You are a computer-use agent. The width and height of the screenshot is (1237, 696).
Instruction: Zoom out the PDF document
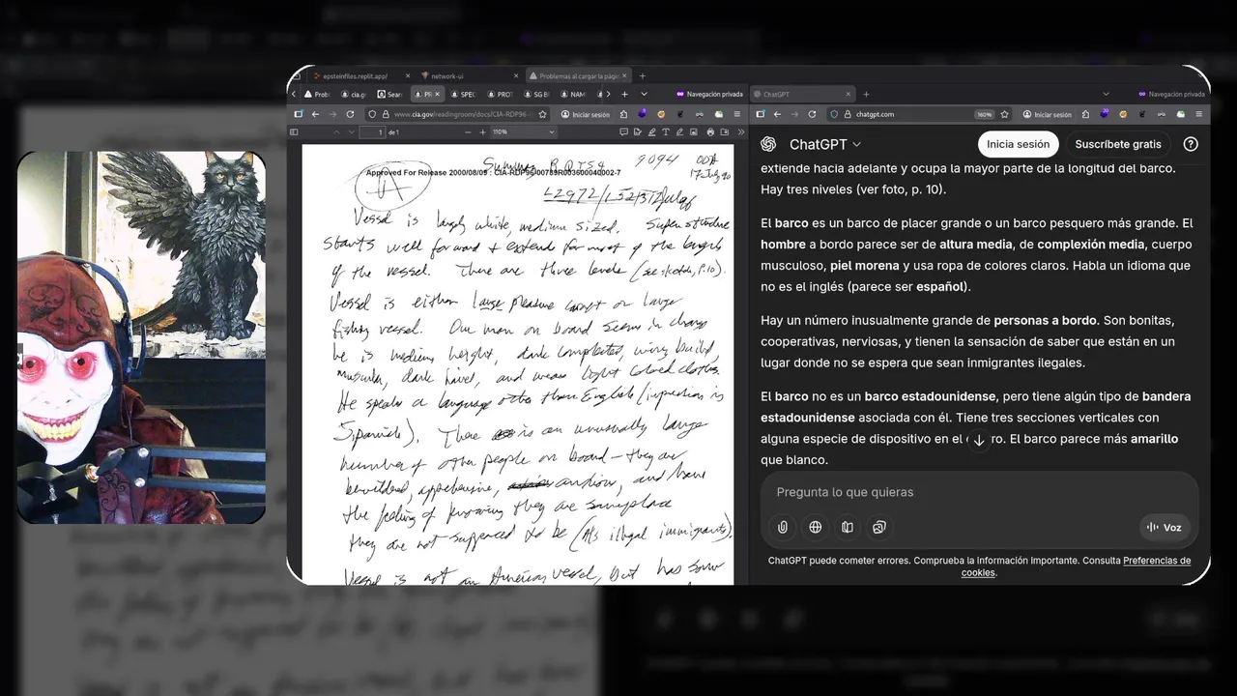pyautogui.click(x=468, y=132)
